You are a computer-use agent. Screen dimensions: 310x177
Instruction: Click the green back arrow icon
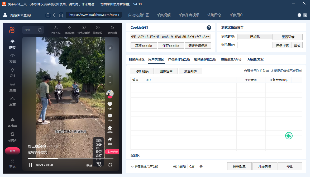[289, 136]
